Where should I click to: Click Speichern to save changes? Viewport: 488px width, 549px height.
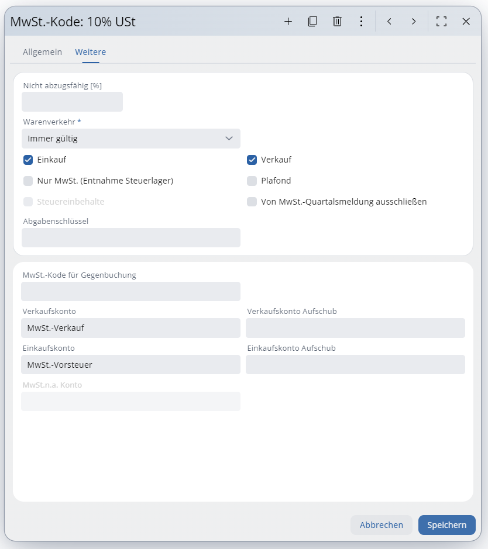(446, 525)
